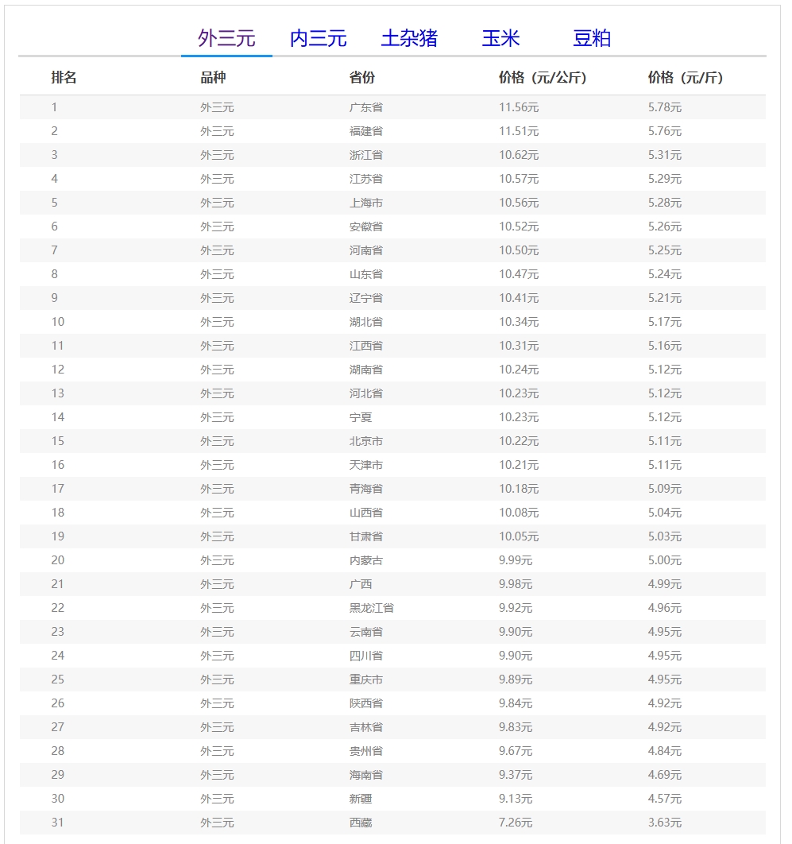Select the 吉林省 cell

366,727
